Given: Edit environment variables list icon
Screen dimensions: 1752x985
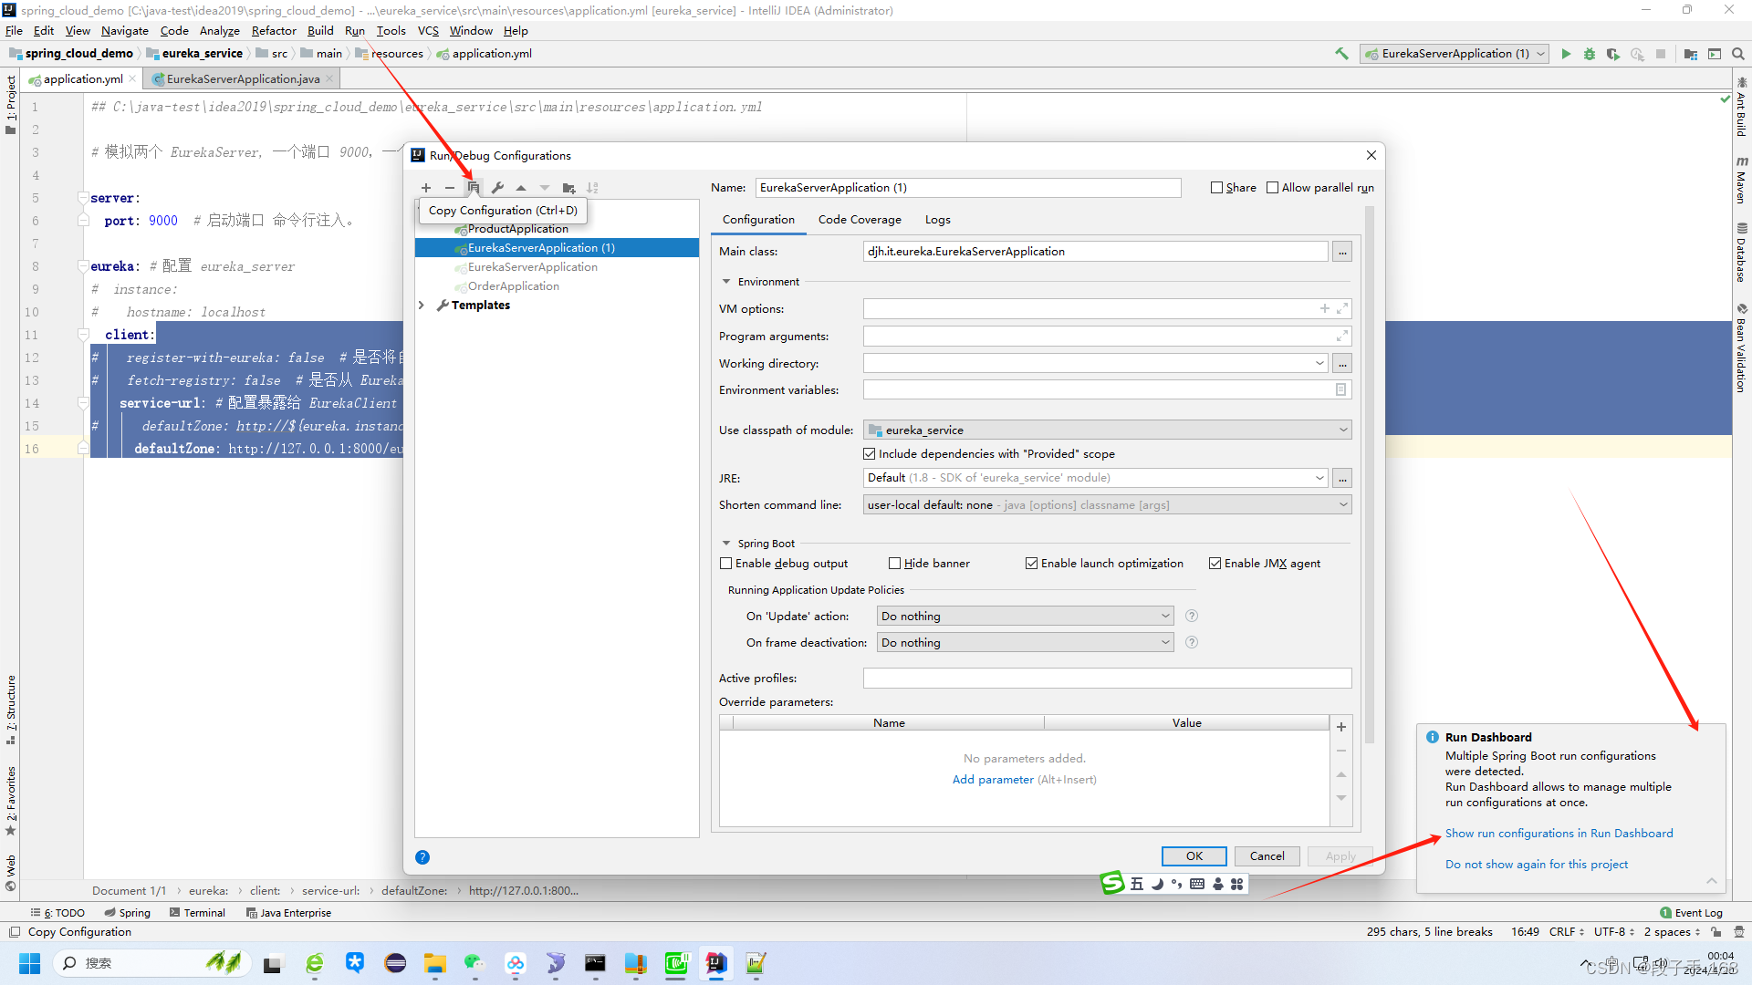Looking at the screenshot, I should [1340, 389].
